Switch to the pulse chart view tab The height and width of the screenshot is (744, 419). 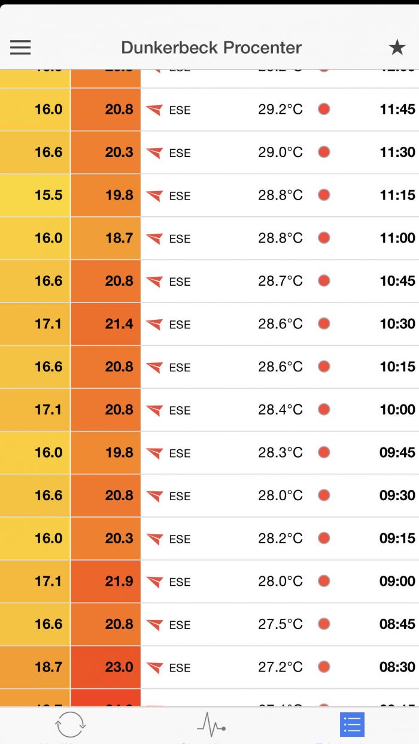(211, 724)
